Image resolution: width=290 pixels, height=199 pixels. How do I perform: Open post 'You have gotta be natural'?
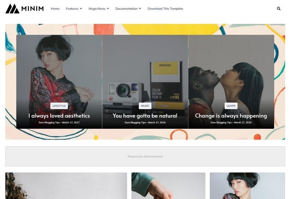[x=145, y=116]
